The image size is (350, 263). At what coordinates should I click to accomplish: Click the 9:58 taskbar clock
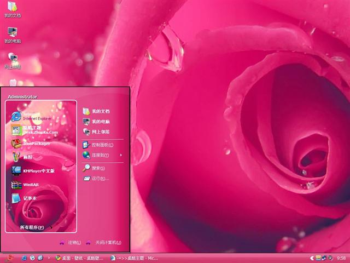(x=341, y=258)
